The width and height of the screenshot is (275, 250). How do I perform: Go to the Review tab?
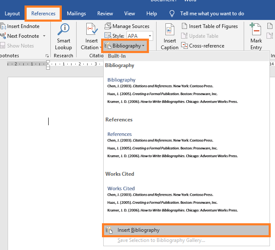[105, 14]
